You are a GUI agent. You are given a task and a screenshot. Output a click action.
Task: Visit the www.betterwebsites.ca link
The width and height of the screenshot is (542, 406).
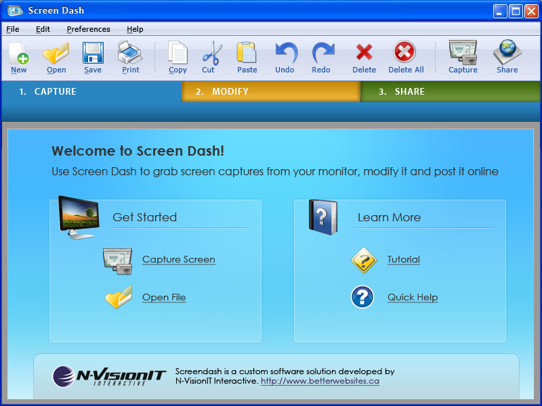pyautogui.click(x=320, y=381)
